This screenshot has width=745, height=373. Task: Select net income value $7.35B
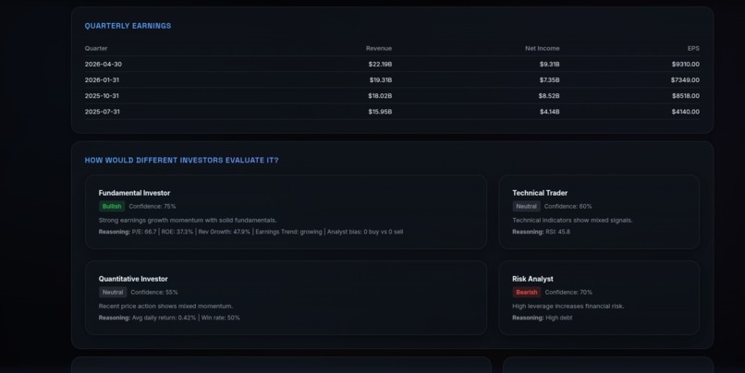549,79
